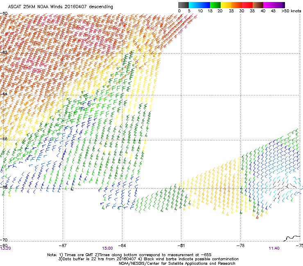Click the '35' legend scale label
Viewport: 303px width, 266px height.
pos(252,11)
